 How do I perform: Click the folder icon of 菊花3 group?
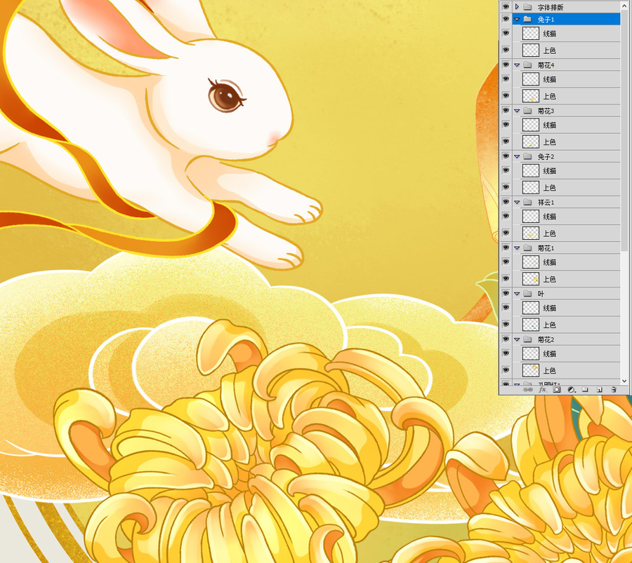(527, 111)
